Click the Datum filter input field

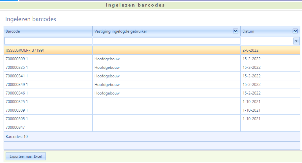[x=267, y=41]
